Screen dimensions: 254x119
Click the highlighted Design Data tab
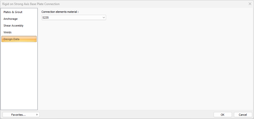[x=19, y=39]
